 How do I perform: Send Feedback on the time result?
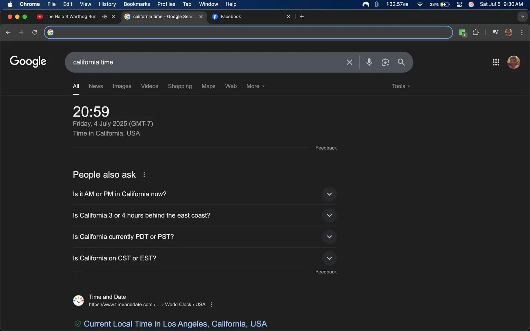point(326,148)
